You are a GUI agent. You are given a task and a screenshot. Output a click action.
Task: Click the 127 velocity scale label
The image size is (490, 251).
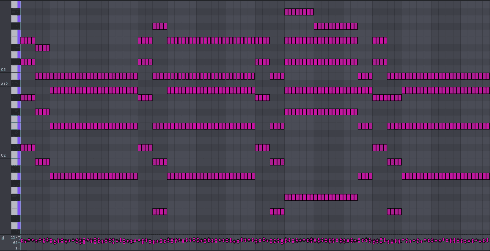tap(14, 237)
